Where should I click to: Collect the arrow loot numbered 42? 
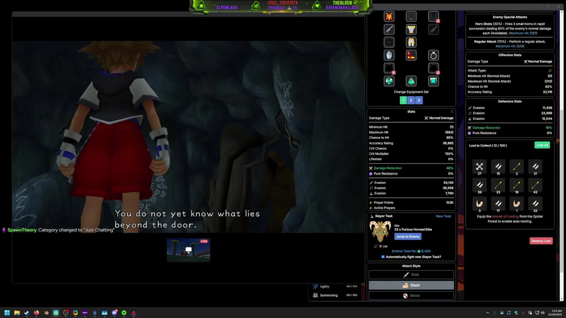pyautogui.click(x=535, y=185)
